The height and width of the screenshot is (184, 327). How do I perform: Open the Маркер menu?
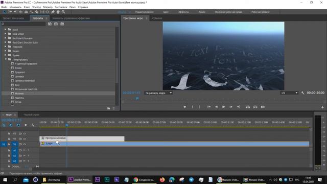pyautogui.click(x=48, y=7)
